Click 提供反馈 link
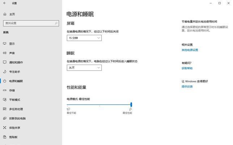Screen dimensions: 233x145 coord(187,87)
